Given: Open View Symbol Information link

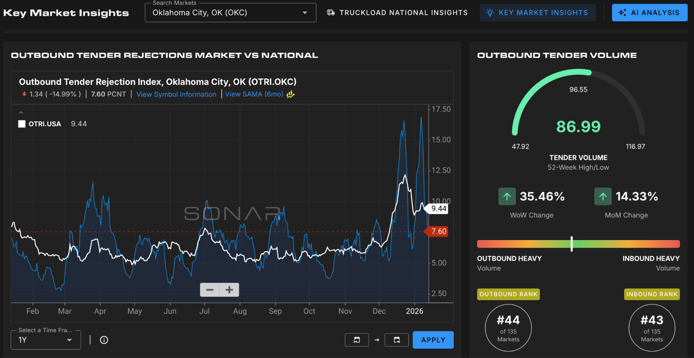Looking at the screenshot, I should click(x=176, y=94).
